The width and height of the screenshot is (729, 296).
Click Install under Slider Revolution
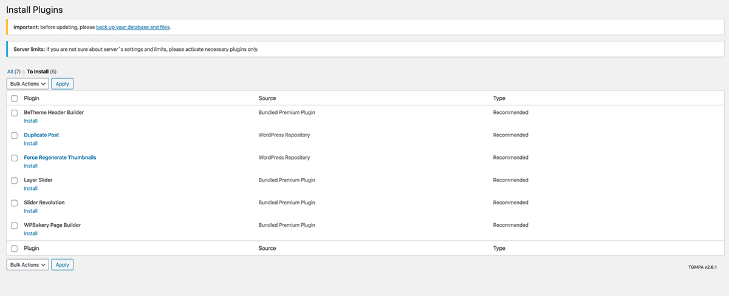30,211
